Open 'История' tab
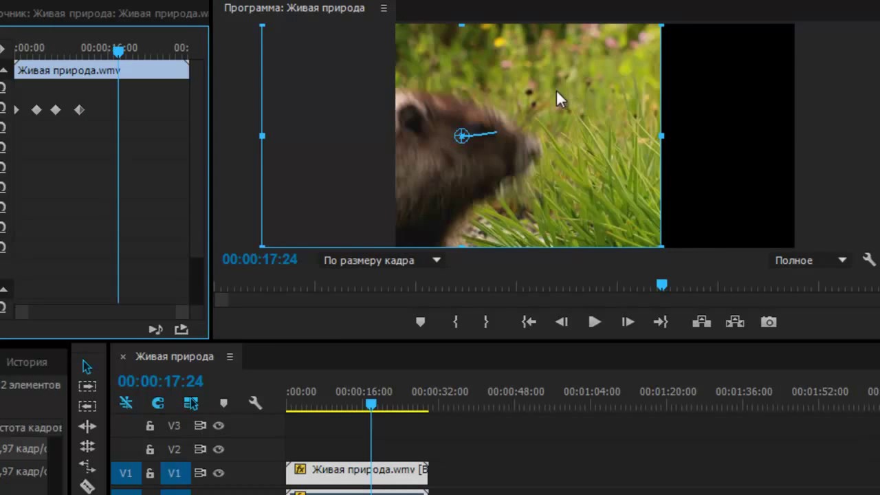 [27, 362]
